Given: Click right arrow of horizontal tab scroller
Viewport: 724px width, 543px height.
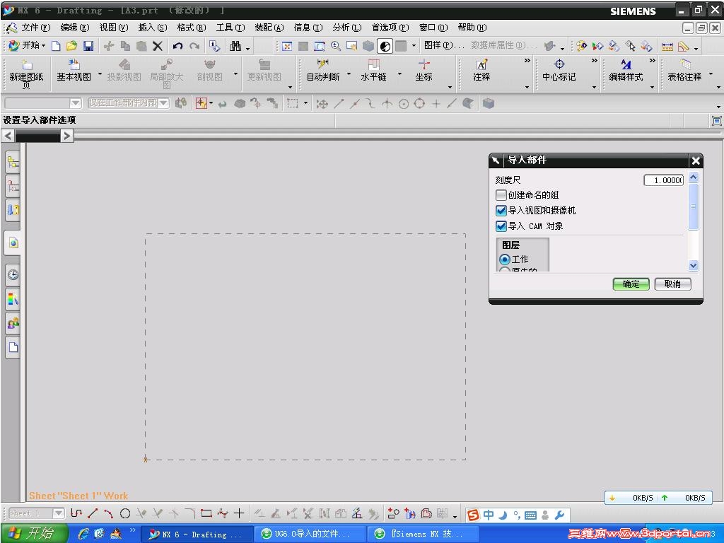Looking at the screenshot, I should click(67, 136).
